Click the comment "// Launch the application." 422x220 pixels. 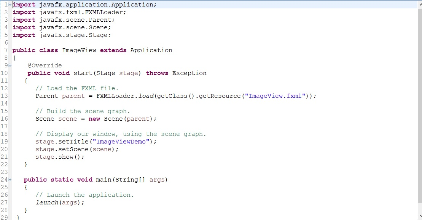[x=84, y=195]
